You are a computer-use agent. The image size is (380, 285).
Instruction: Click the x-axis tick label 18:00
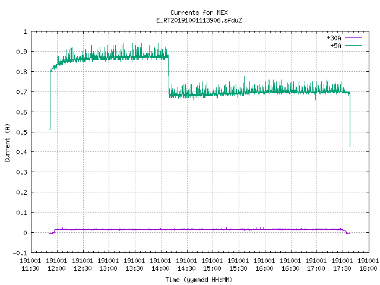click(368, 268)
